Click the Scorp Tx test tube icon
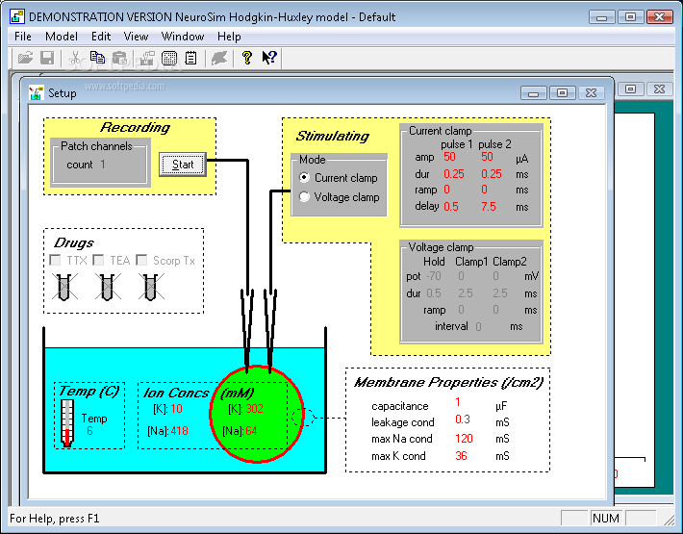Image resolution: width=683 pixels, height=534 pixels. tap(150, 287)
